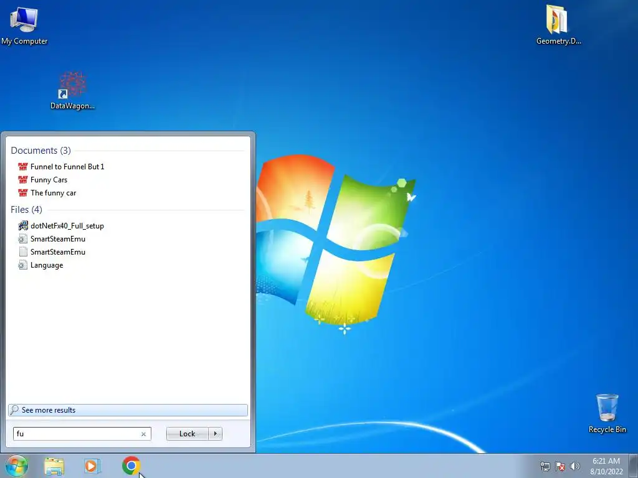The height and width of the screenshot is (478, 638).
Task: Open the Language file result
Action: click(47, 265)
